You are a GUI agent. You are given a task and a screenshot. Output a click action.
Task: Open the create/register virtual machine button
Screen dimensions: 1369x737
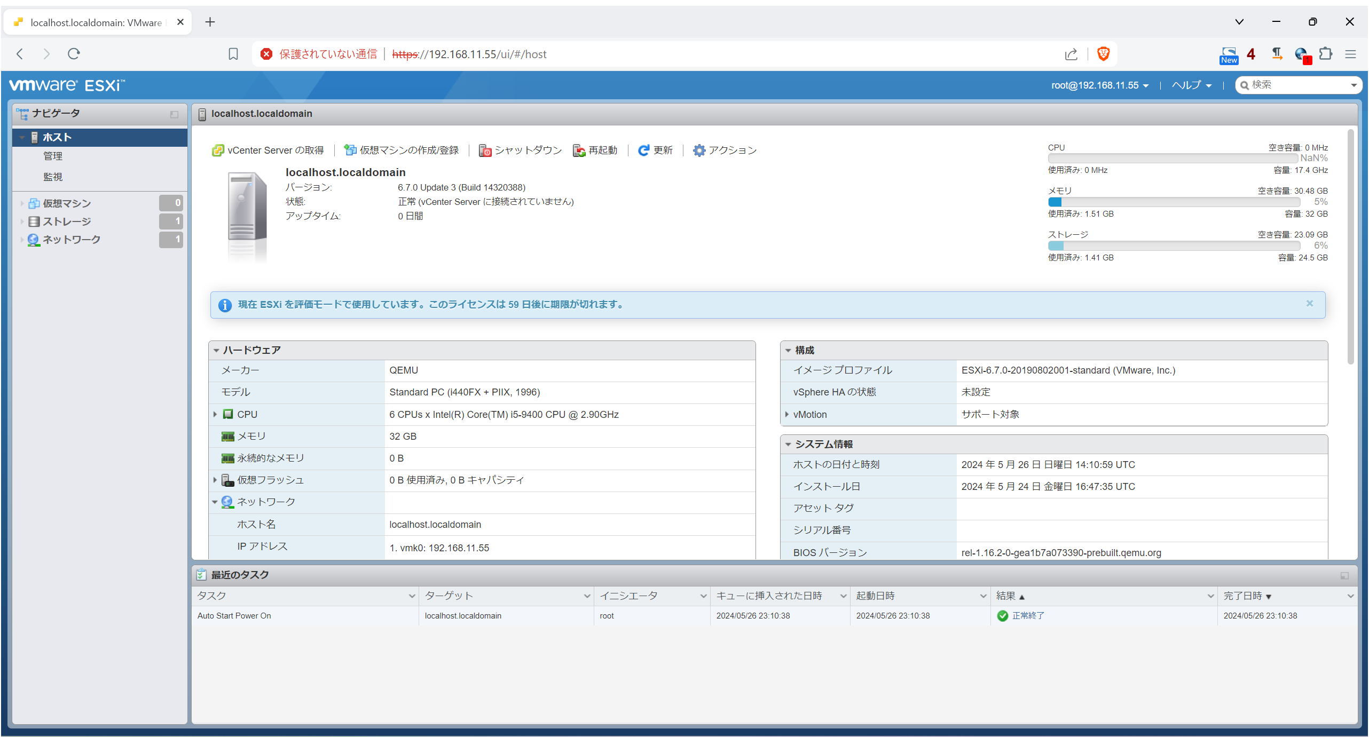[x=402, y=150]
